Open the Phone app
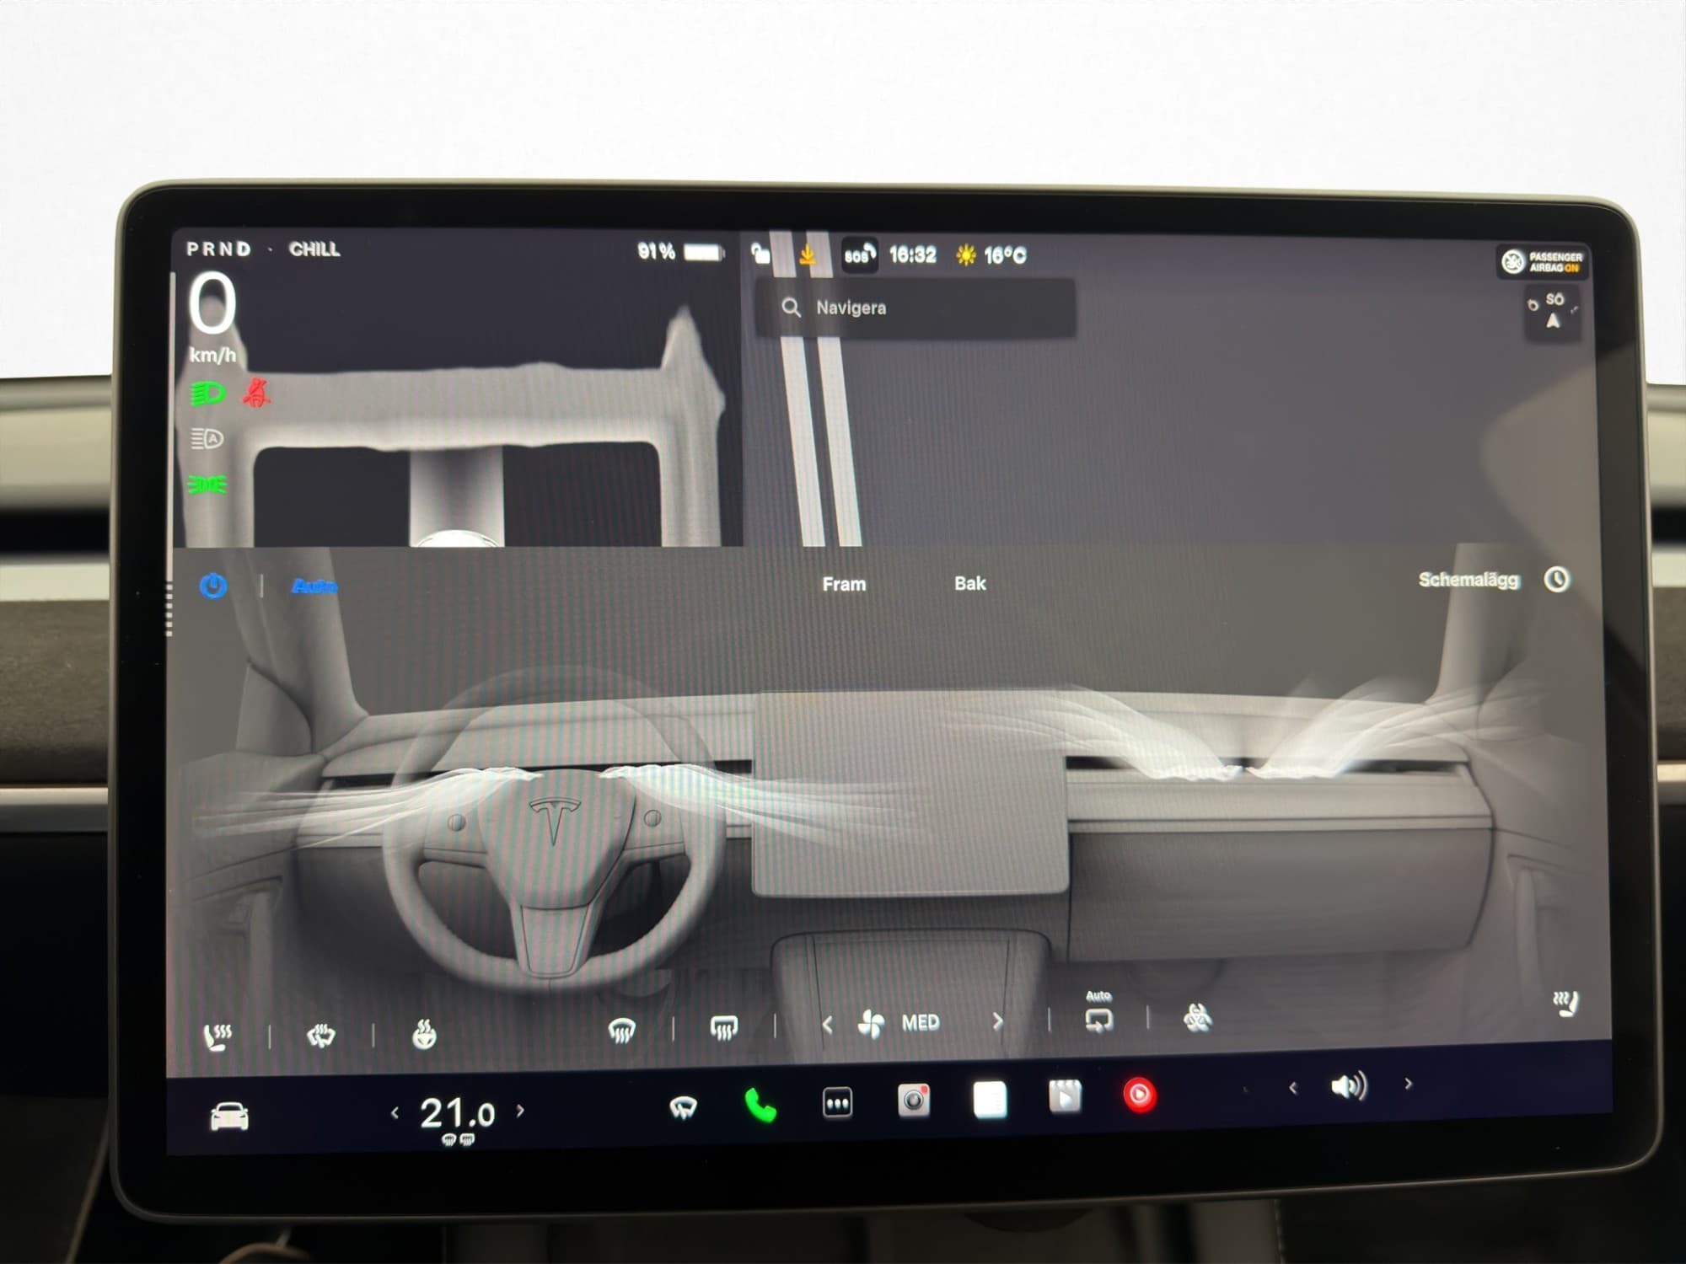 760,1105
